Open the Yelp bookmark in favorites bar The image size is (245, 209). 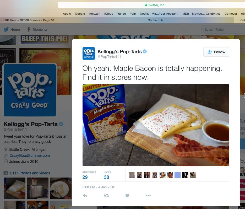pyautogui.click(x=133, y=14)
